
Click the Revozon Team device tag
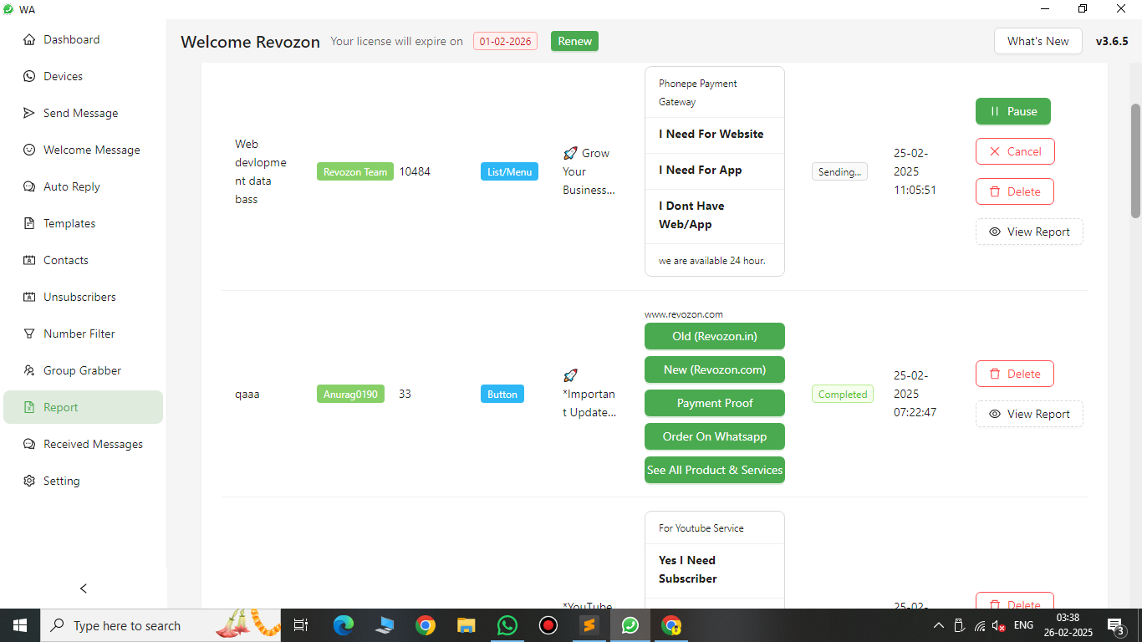coord(355,171)
